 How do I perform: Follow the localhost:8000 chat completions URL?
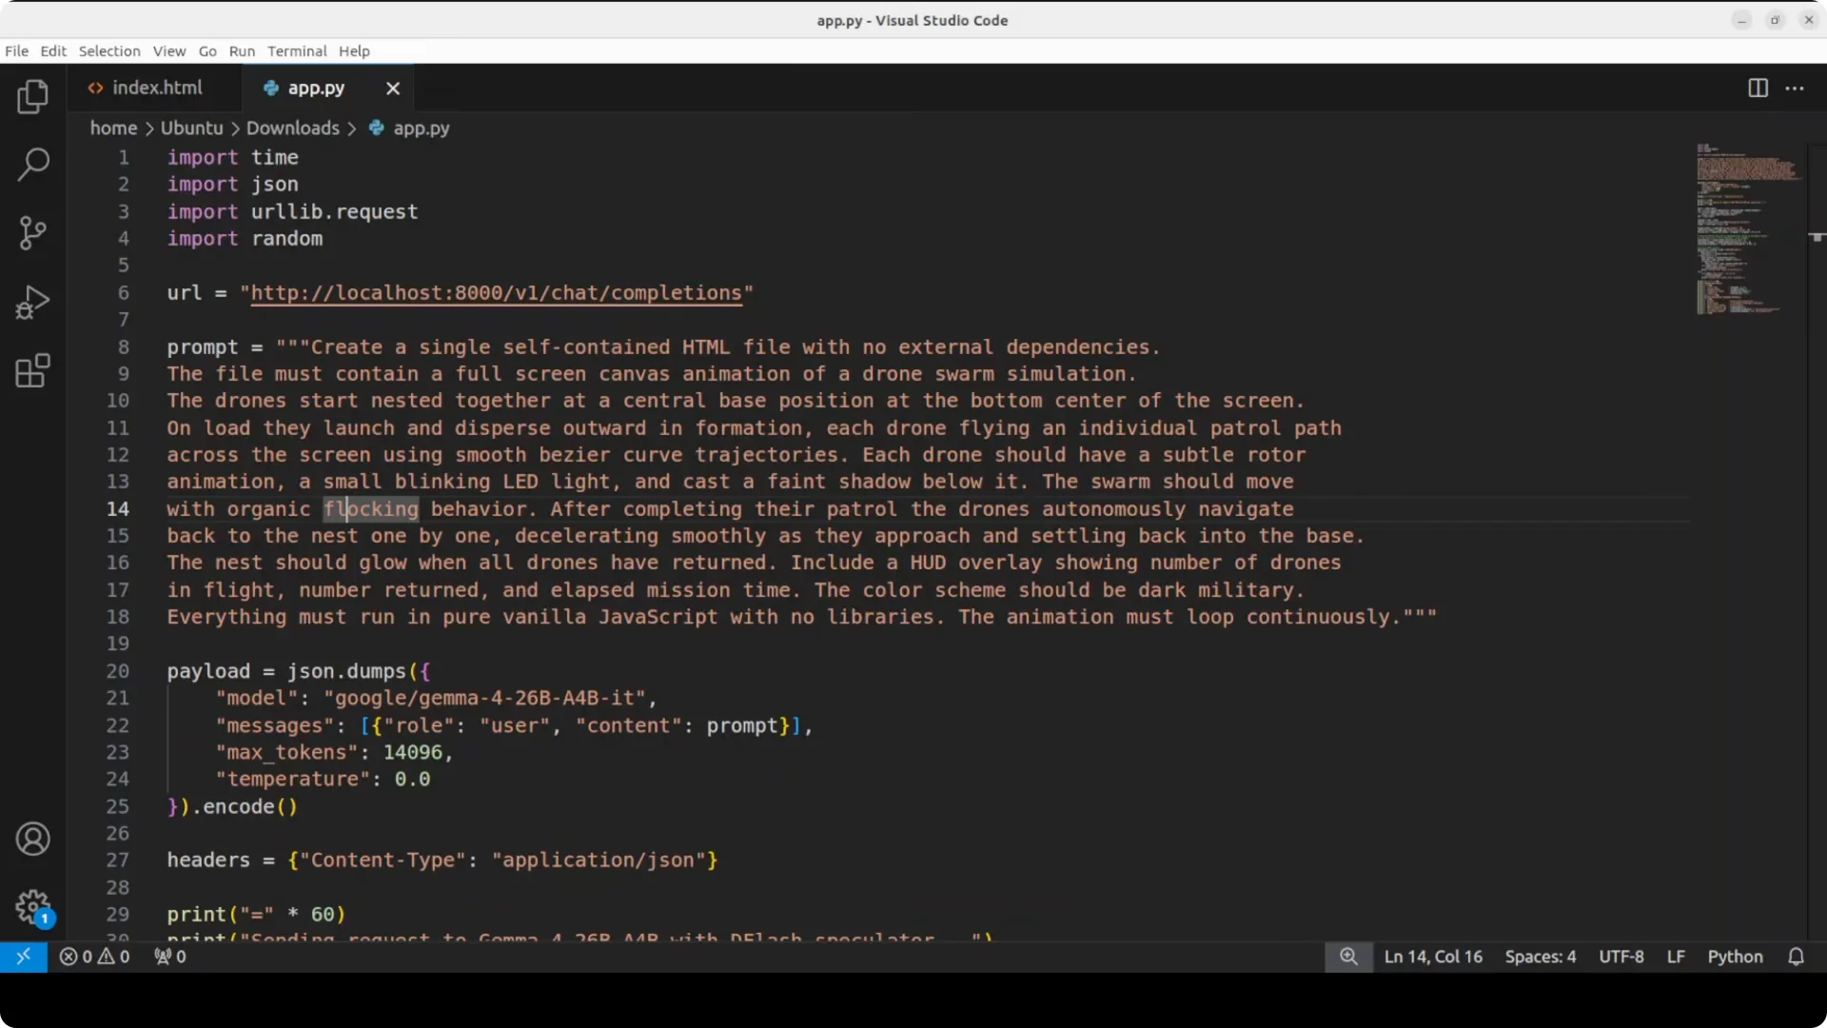tap(496, 293)
